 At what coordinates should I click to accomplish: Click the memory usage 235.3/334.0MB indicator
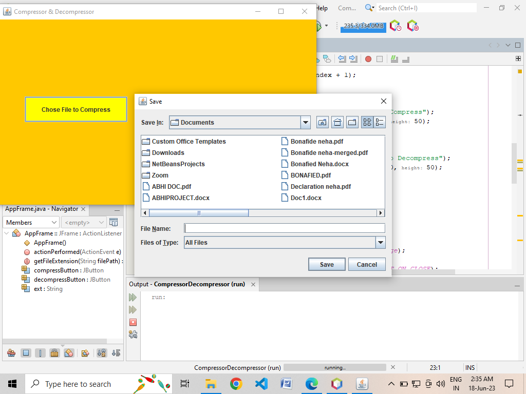pyautogui.click(x=363, y=26)
